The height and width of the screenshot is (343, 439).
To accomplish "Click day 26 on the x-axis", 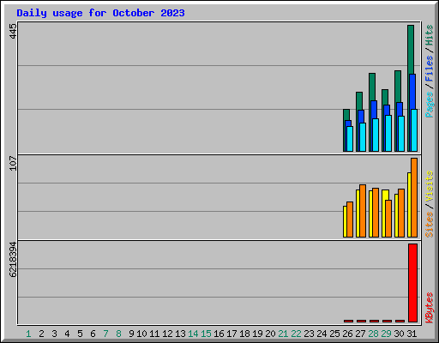I will (x=347, y=334).
